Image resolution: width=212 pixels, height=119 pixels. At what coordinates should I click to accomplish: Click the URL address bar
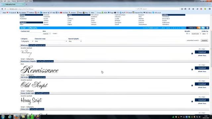coord(70,9)
